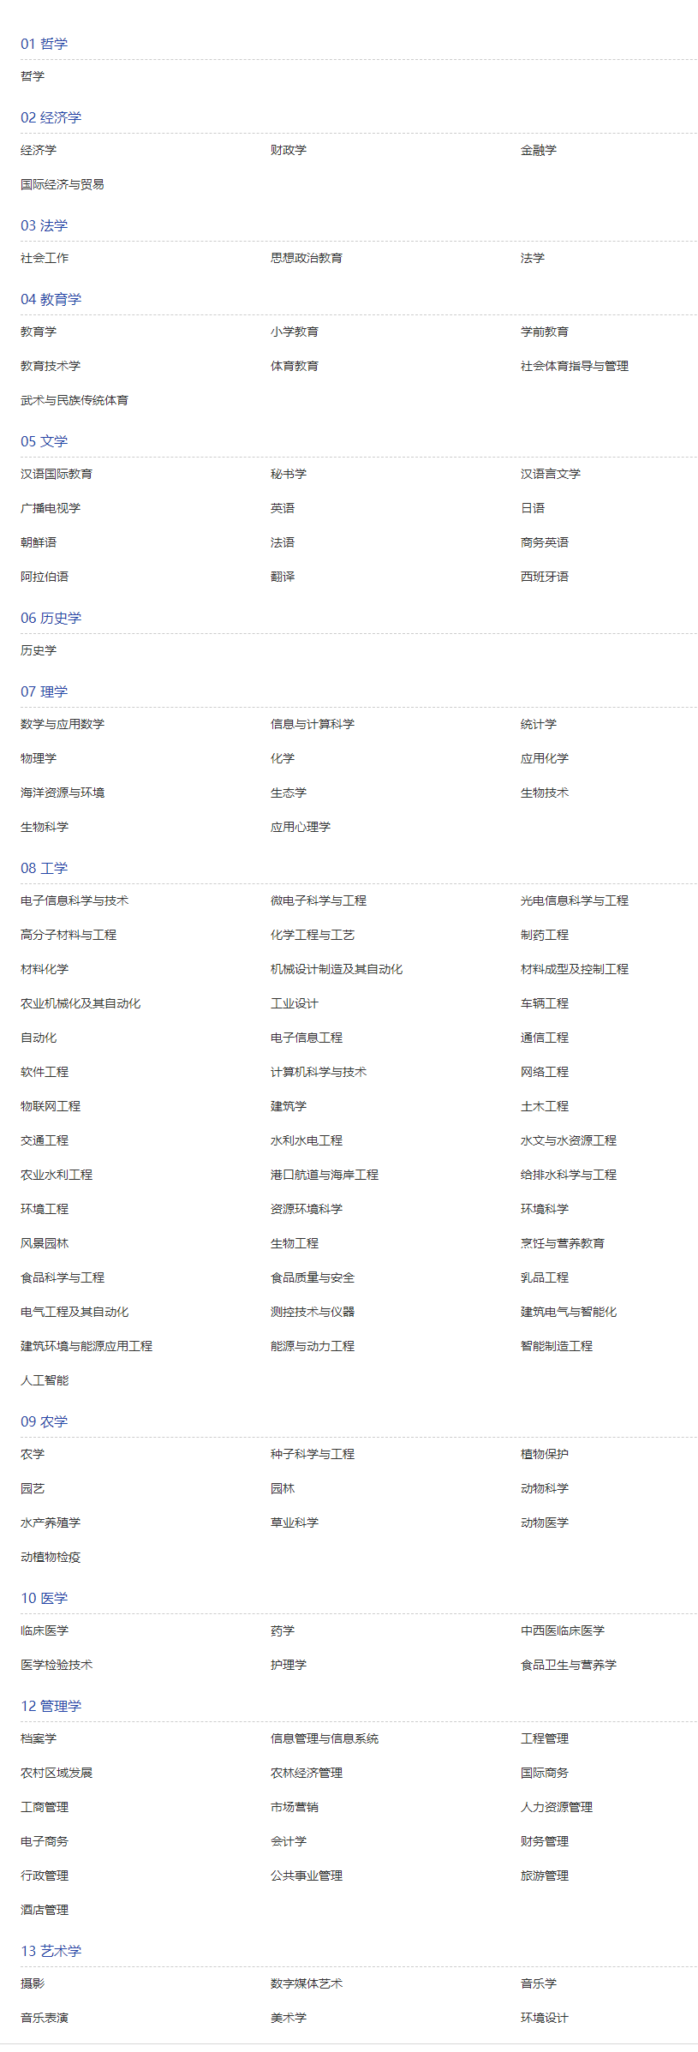Open 信息与计算科学 major
Image resolution: width=698 pixels, height=2052 pixels.
(312, 724)
